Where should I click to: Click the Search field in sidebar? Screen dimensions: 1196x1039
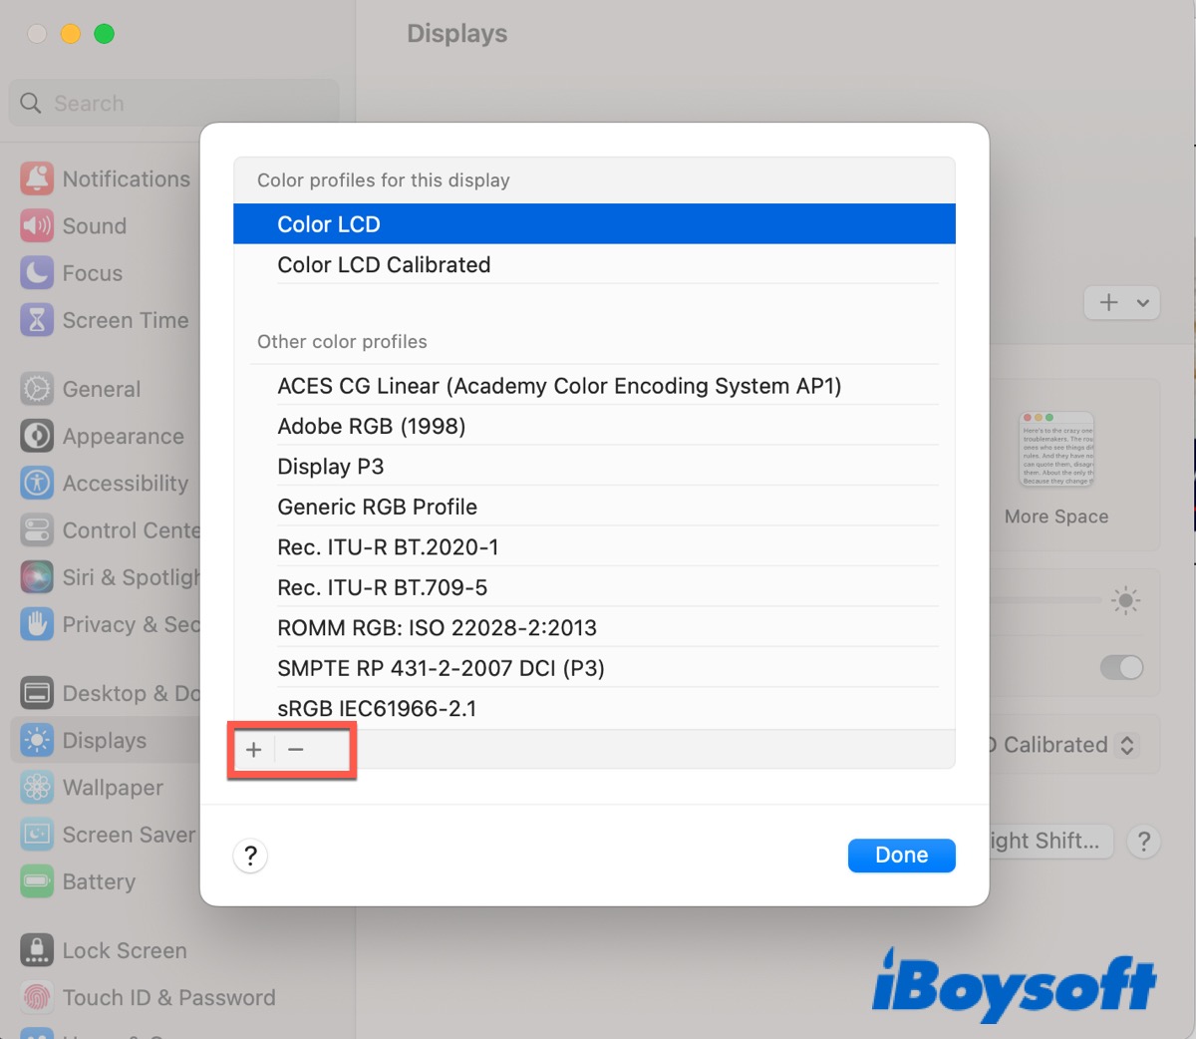174,104
